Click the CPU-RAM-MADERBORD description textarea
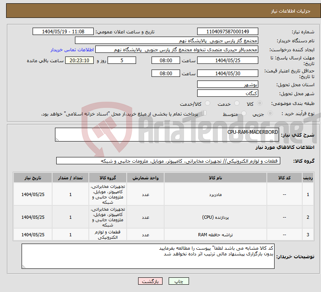 coord(167,135)
